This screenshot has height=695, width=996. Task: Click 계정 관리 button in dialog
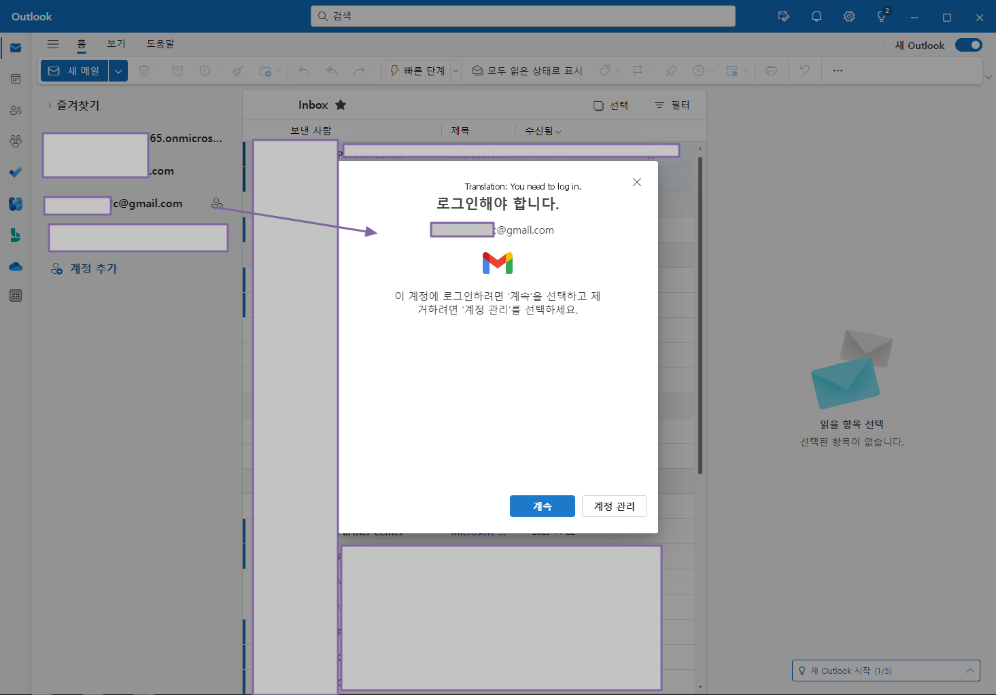tap(615, 506)
